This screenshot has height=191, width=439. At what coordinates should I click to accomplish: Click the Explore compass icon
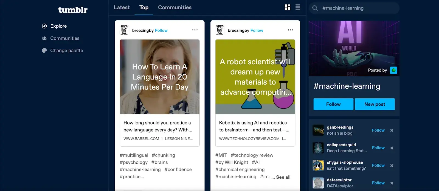[x=44, y=26]
